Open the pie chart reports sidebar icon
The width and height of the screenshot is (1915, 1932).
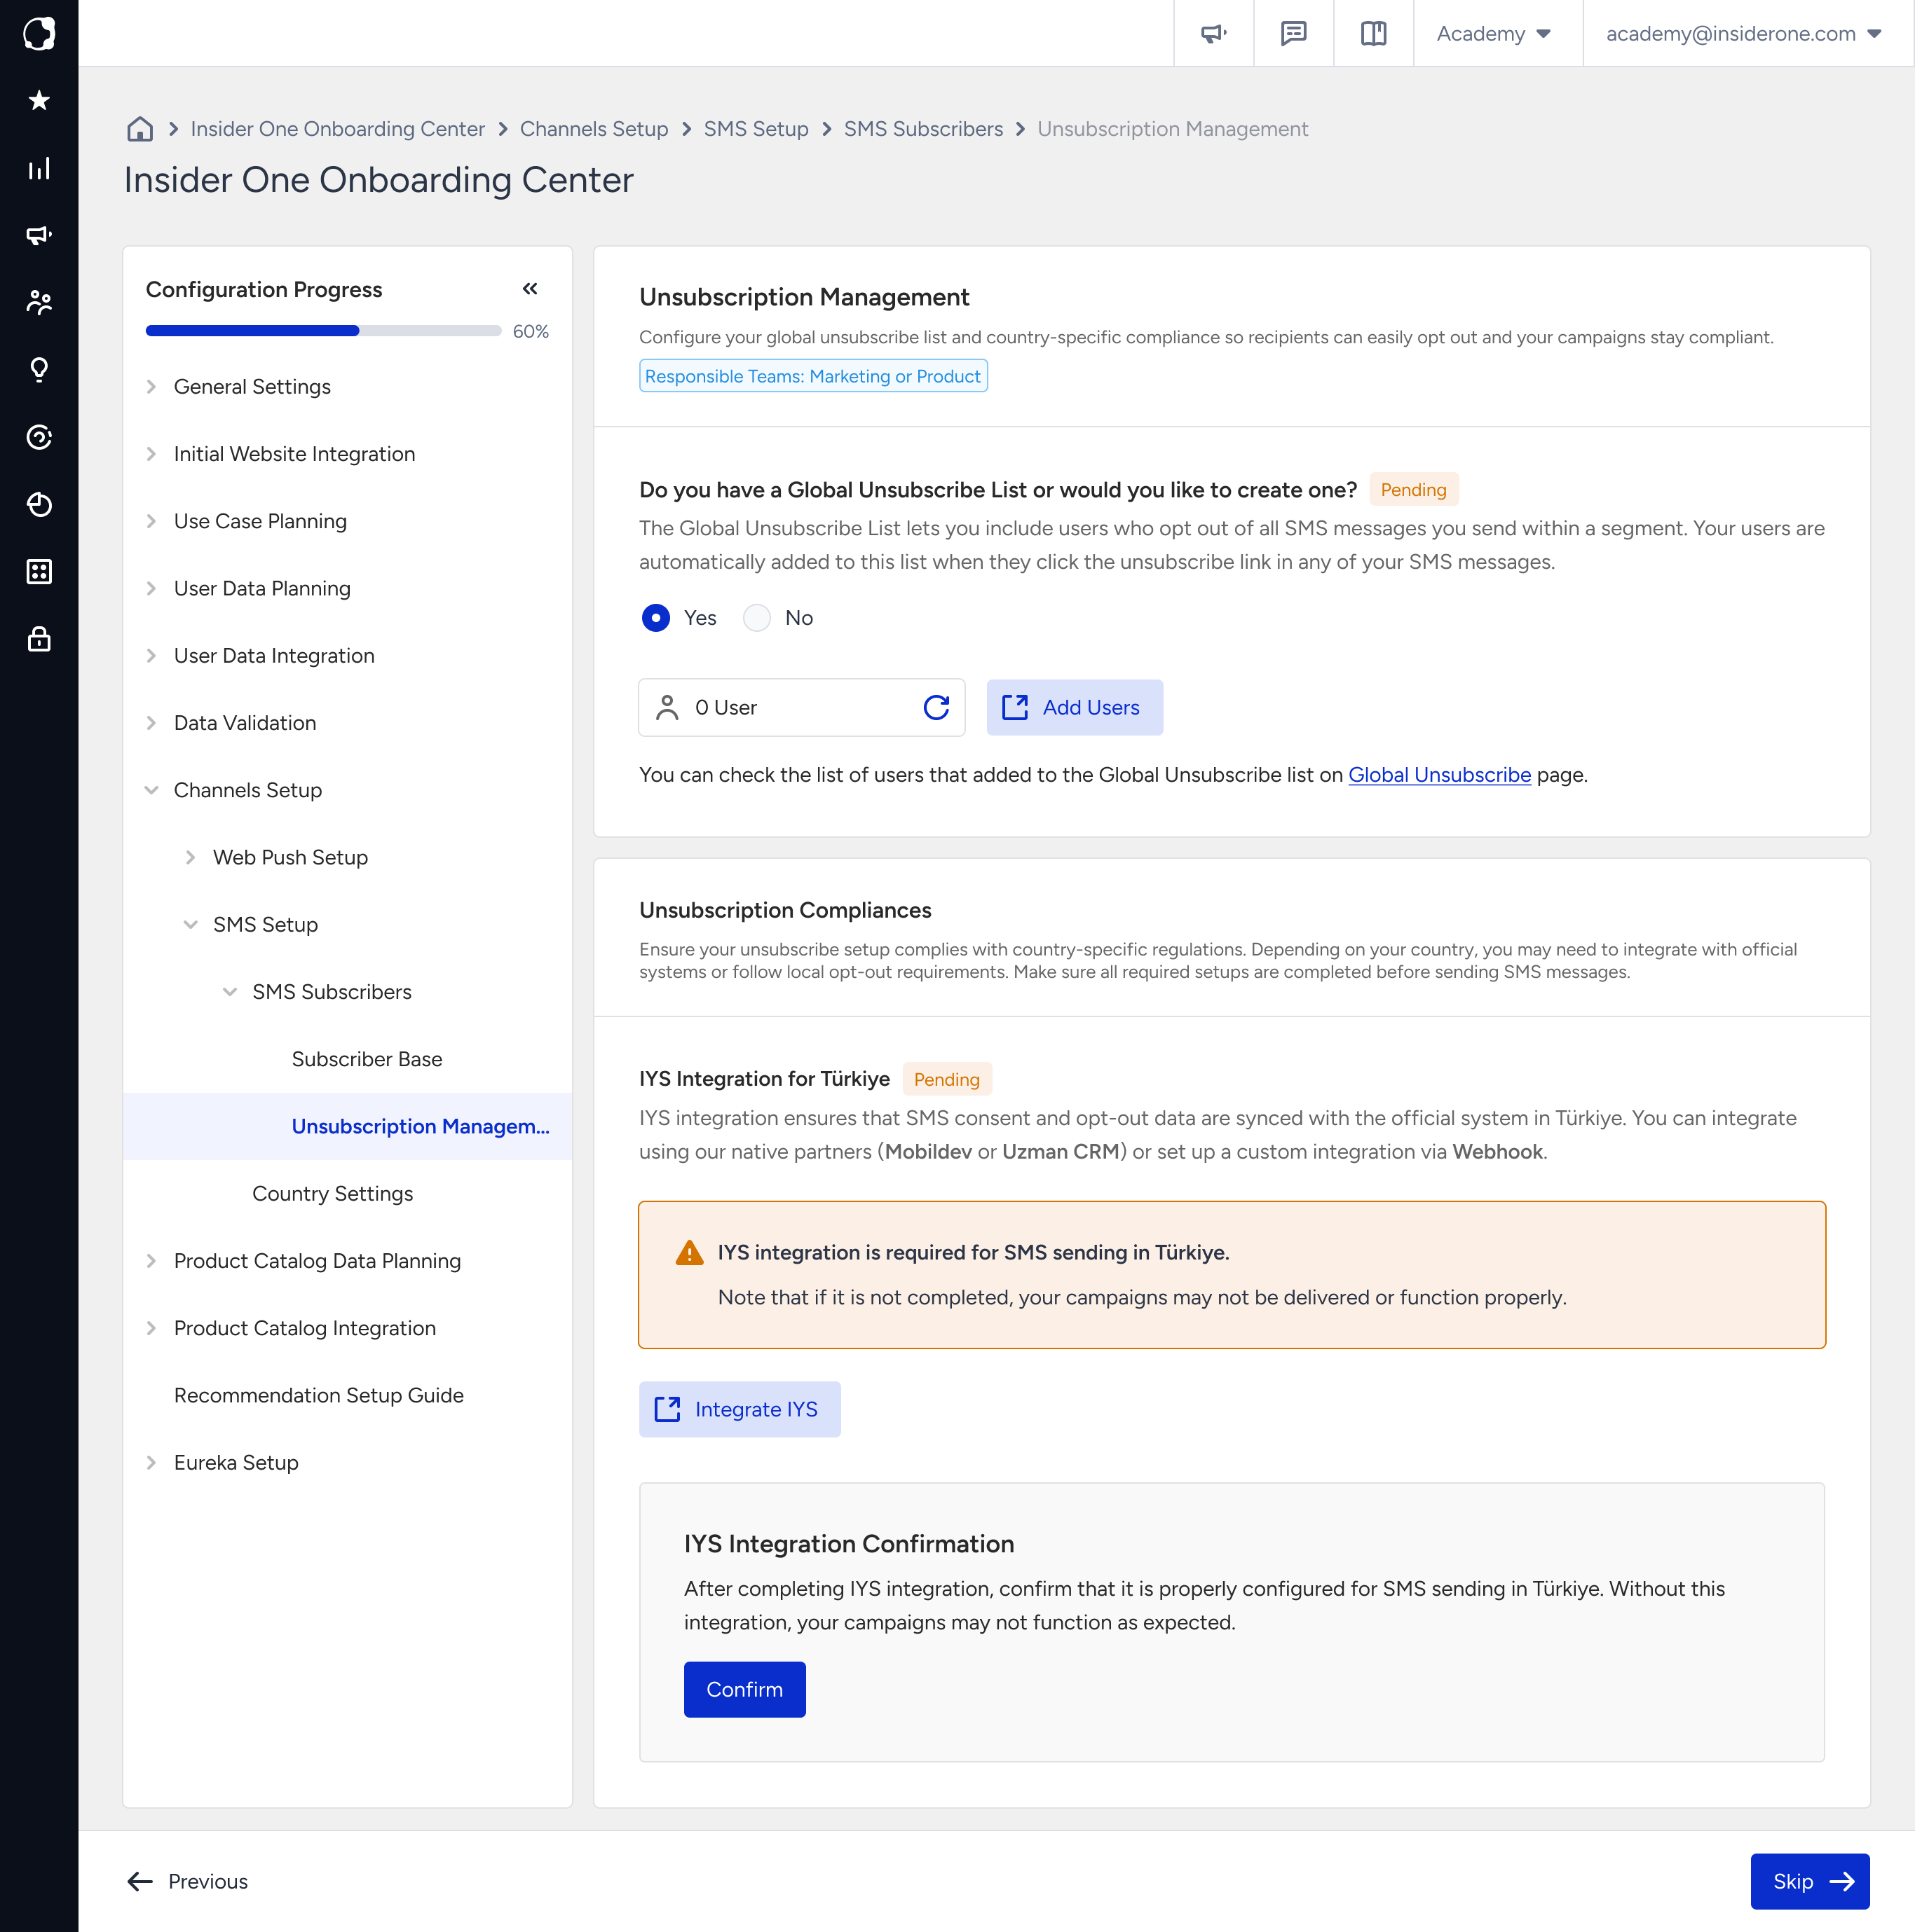pos(39,504)
